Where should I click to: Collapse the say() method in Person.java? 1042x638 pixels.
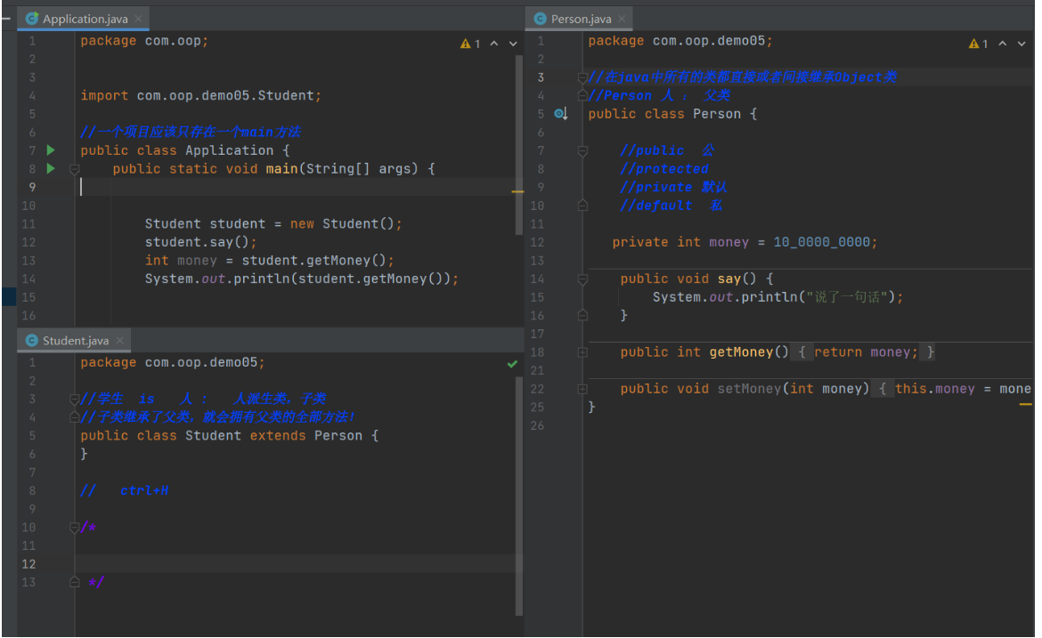point(582,279)
